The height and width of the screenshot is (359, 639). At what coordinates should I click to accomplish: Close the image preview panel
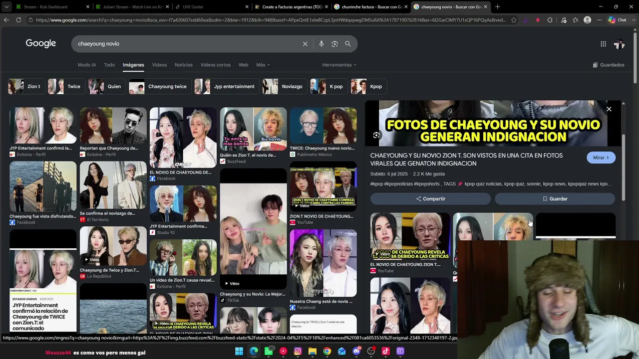point(609,109)
